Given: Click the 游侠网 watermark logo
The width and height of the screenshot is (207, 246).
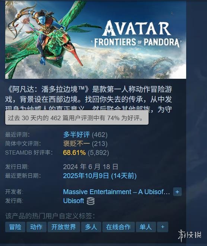Looking at the screenshot, I should click(x=190, y=235).
